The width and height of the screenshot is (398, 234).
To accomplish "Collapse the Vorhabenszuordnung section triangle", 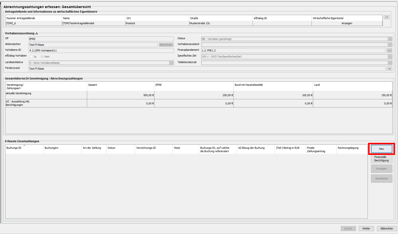I will (x=37, y=34).
